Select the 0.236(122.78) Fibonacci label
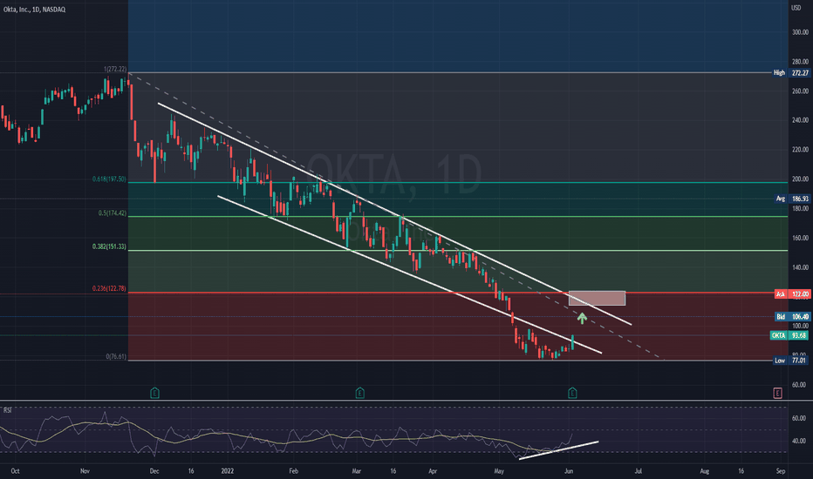This screenshot has width=813, height=479. pyautogui.click(x=109, y=288)
